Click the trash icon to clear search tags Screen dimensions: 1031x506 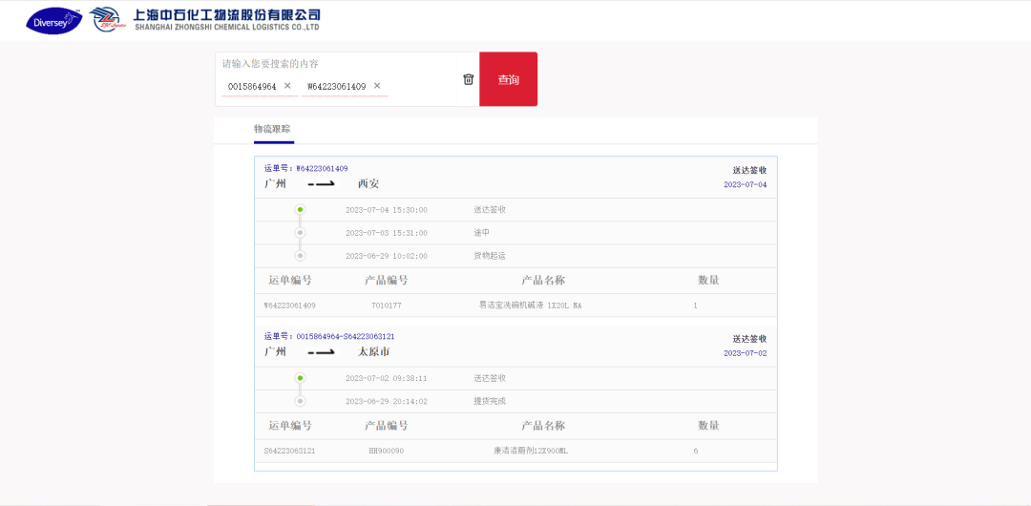coord(468,79)
